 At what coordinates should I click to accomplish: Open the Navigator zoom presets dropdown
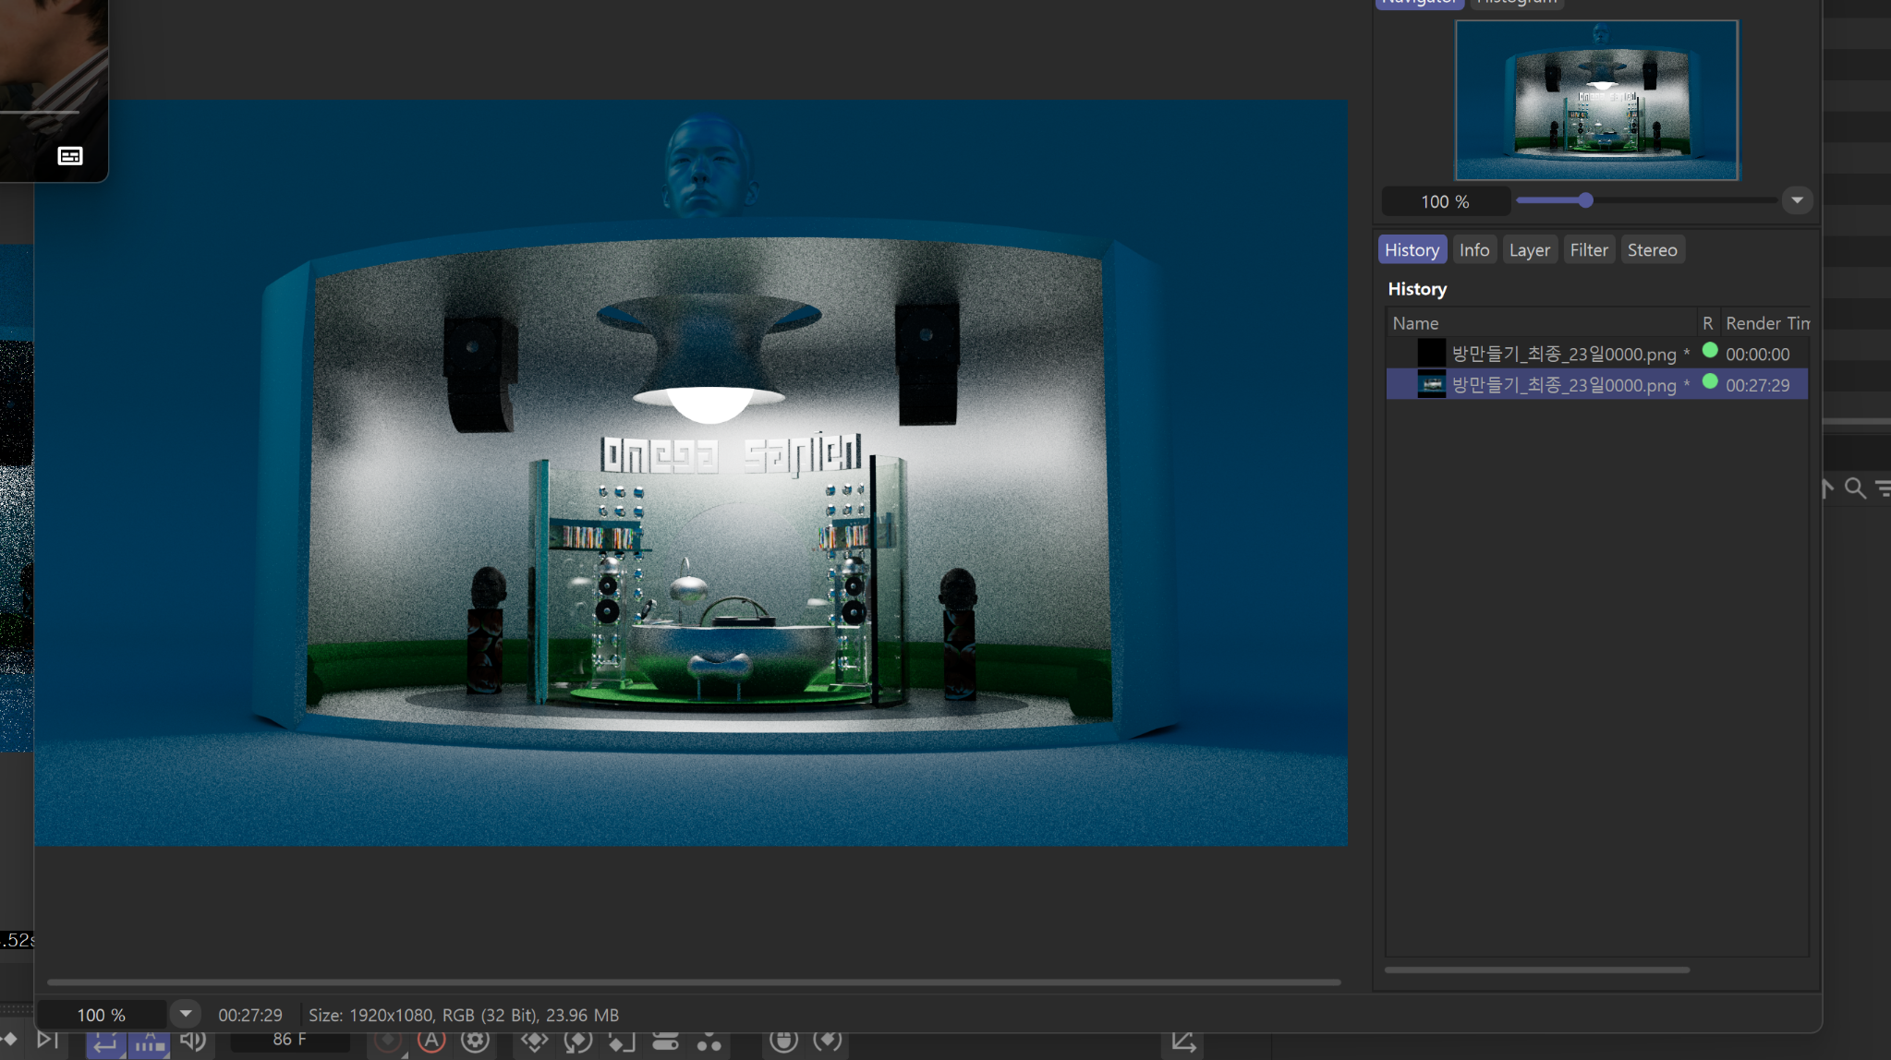pyautogui.click(x=1797, y=200)
